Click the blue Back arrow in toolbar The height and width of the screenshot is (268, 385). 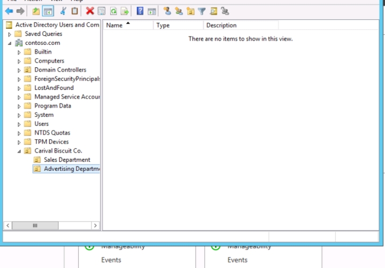9,11
